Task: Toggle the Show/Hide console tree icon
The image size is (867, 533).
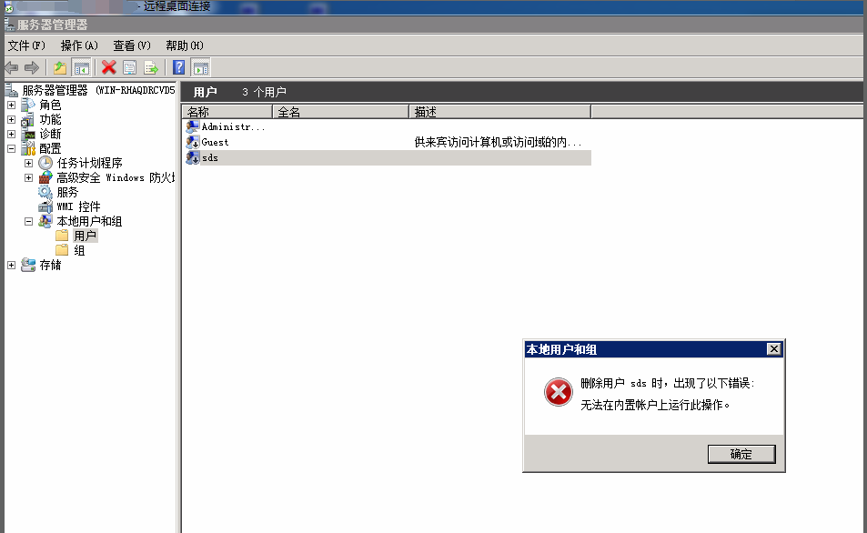Action: click(81, 67)
